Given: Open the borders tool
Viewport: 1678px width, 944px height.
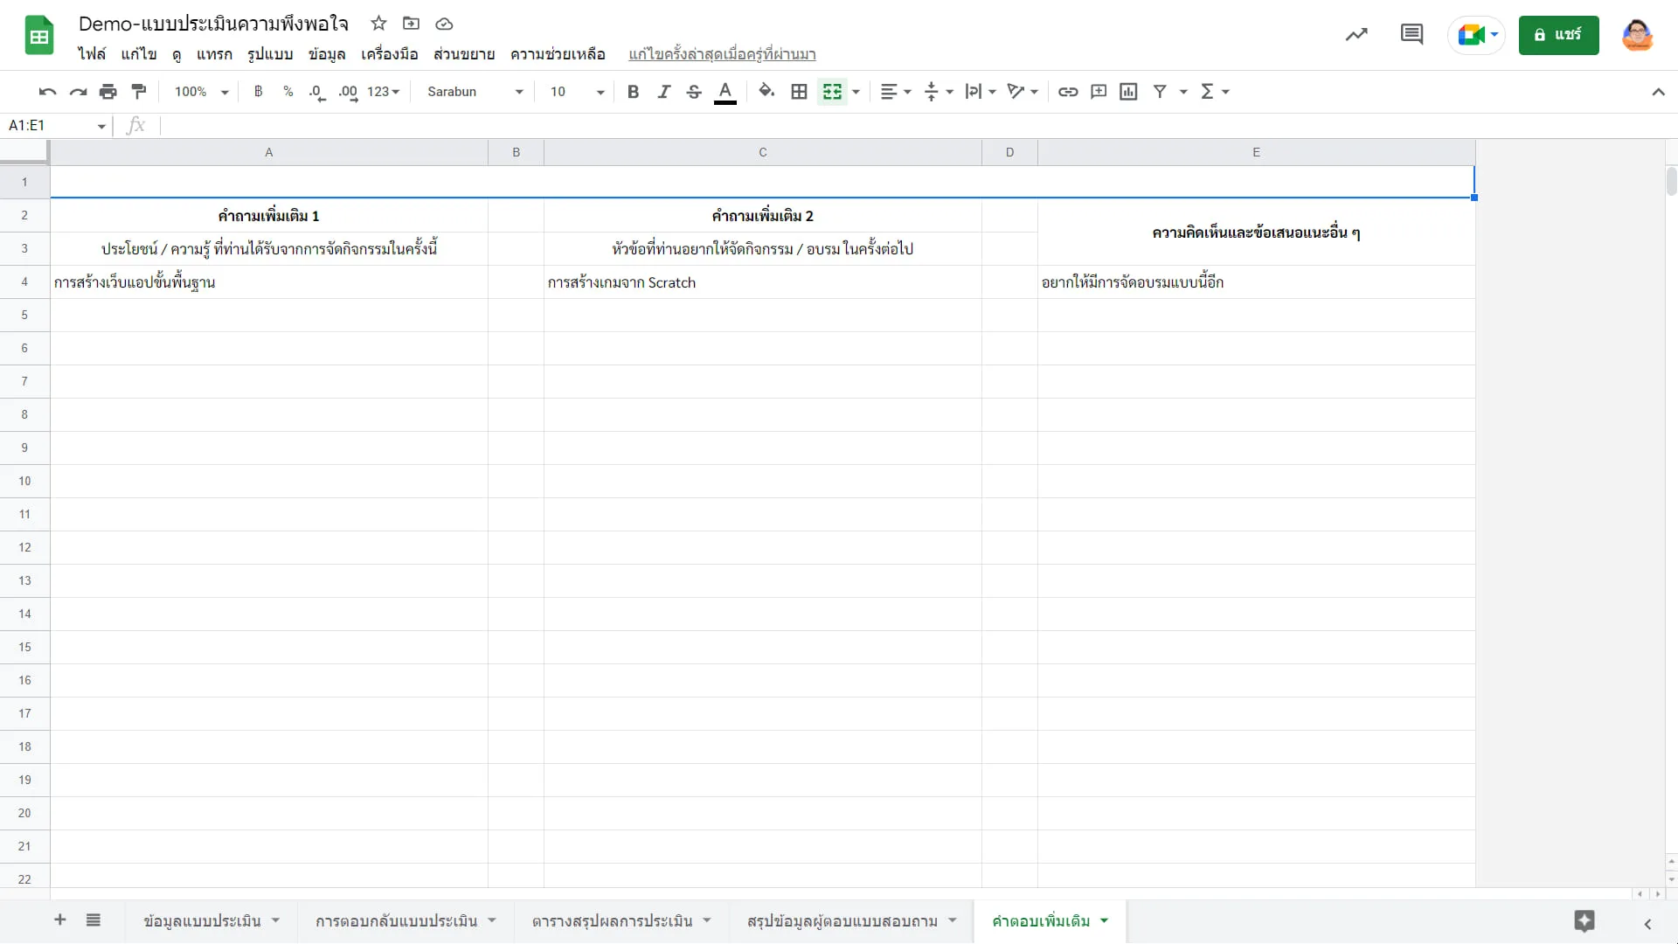Looking at the screenshot, I should (x=799, y=91).
